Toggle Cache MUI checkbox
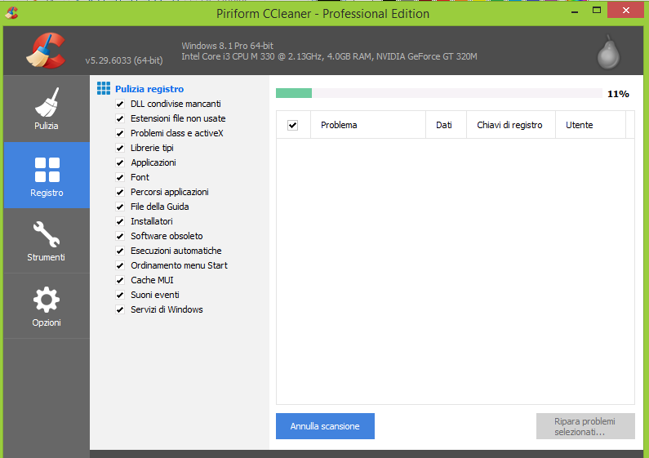 tap(120, 280)
